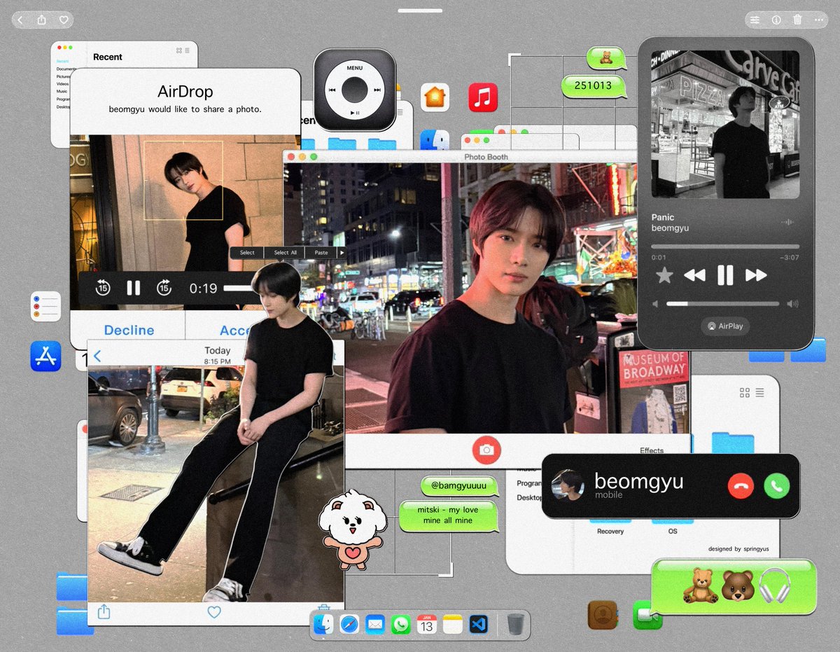Click the Panic track progress bar
The width and height of the screenshot is (840, 652).
coord(725,247)
